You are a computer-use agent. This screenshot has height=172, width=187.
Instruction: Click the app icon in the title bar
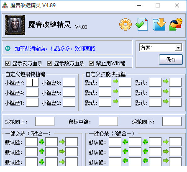point(5,5)
